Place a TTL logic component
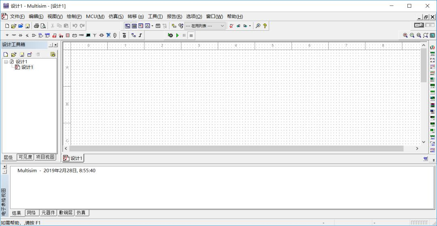437x226 pixels. [41, 35]
